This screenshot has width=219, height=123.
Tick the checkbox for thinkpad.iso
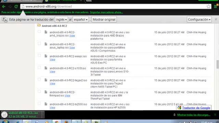(39, 92)
